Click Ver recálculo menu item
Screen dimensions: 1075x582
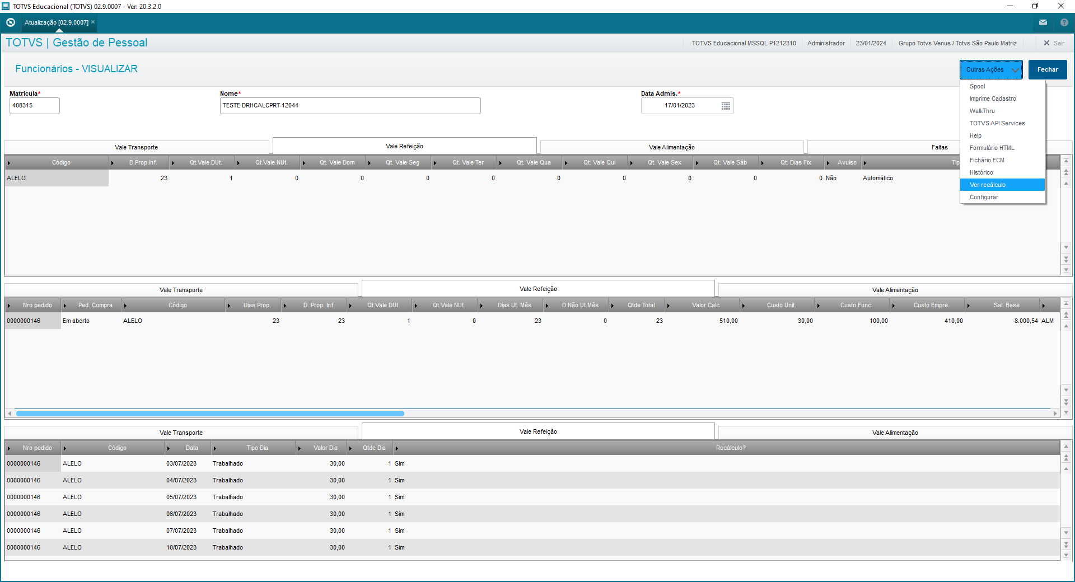pyautogui.click(x=1002, y=185)
